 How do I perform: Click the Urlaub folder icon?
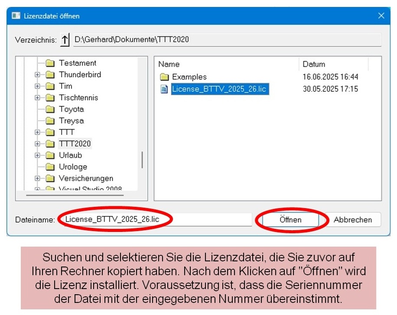(50, 155)
